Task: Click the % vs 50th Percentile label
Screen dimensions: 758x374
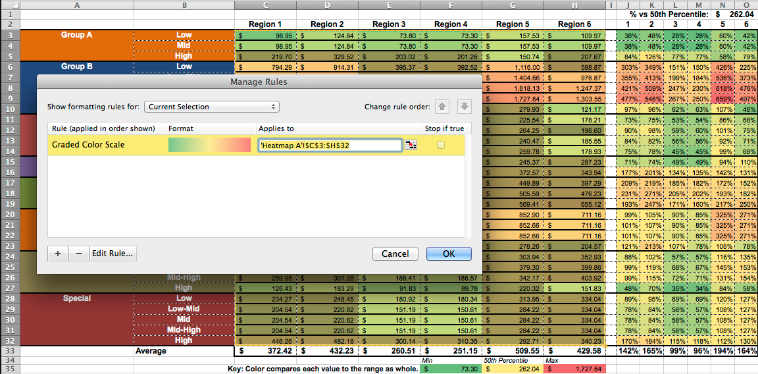Action: [x=669, y=14]
